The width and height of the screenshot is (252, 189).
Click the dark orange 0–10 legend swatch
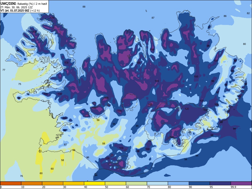pyautogui.click(x=11, y=183)
